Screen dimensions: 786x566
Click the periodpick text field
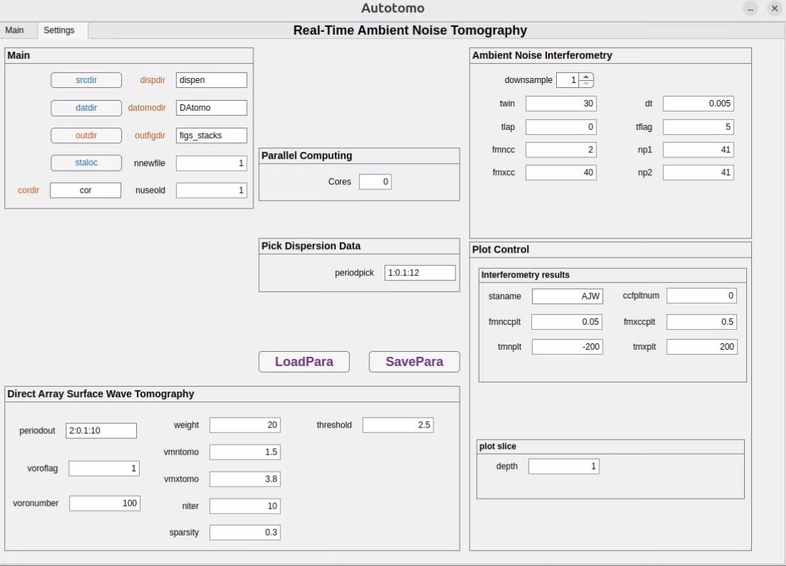[x=420, y=273]
